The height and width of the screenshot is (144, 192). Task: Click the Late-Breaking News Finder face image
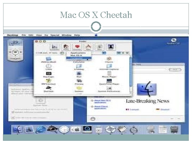[x=147, y=89]
